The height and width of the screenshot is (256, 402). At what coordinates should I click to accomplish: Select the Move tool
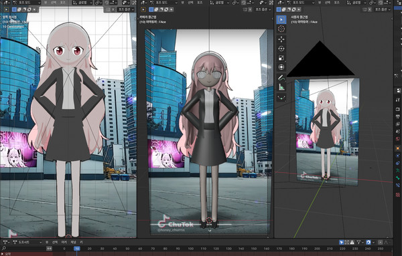pos(281,39)
